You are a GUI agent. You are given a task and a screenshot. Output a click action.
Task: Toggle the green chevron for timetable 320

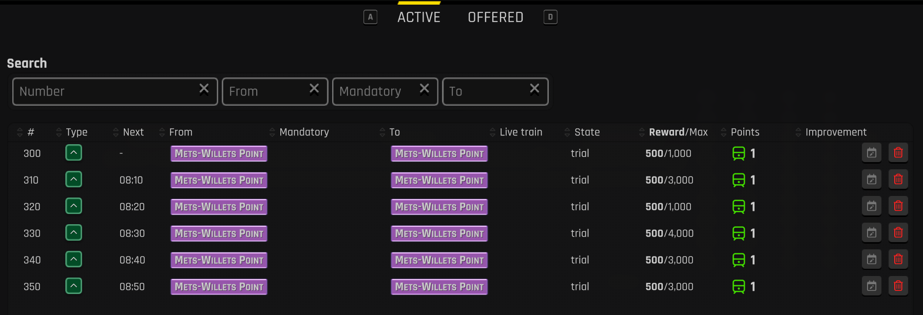[74, 206]
